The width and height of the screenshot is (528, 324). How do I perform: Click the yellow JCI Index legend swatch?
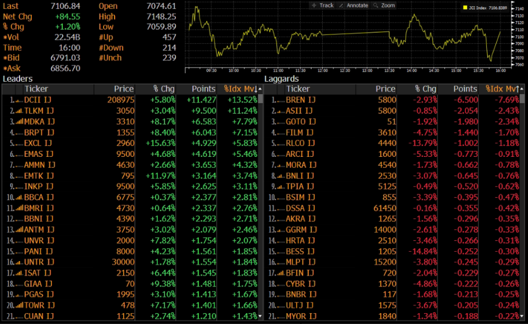coord(465,8)
